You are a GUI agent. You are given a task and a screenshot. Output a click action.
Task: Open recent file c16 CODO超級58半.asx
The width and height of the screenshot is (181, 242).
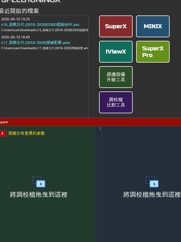click(x=40, y=25)
